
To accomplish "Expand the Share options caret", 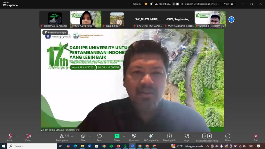I will click(124, 136).
